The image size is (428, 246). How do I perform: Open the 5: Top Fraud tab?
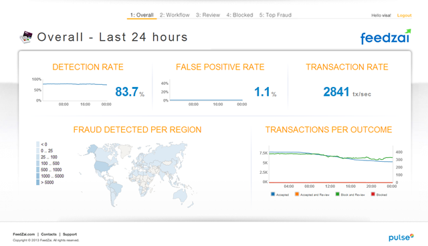pos(276,15)
